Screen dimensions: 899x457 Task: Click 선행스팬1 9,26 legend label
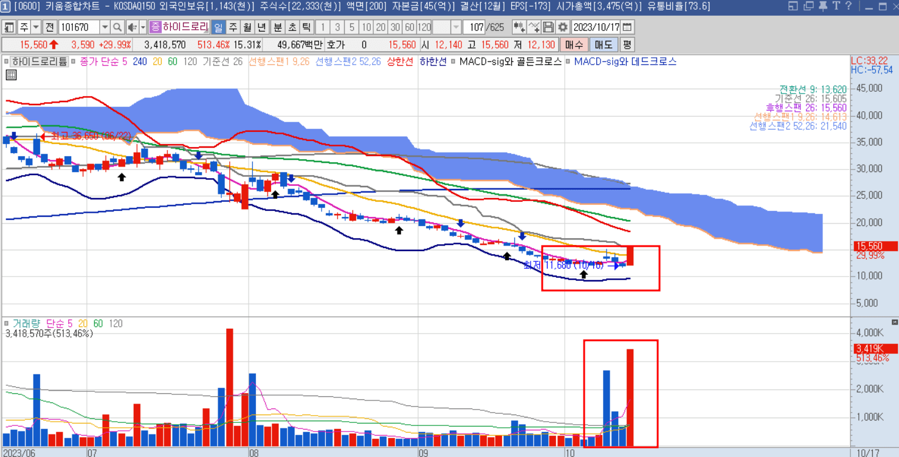coord(280,61)
